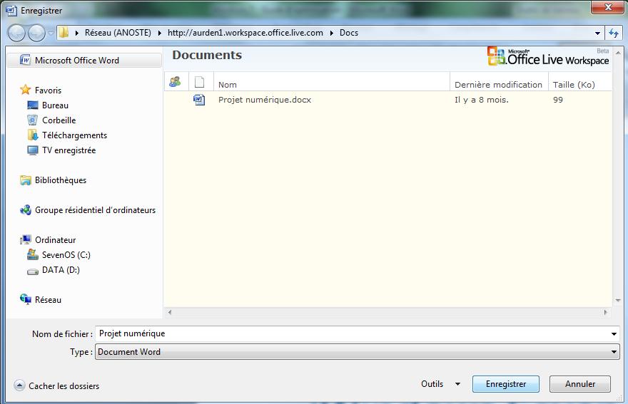Click the Word file icon for Projet numérique.docx
628x404 pixels.
tap(199, 100)
